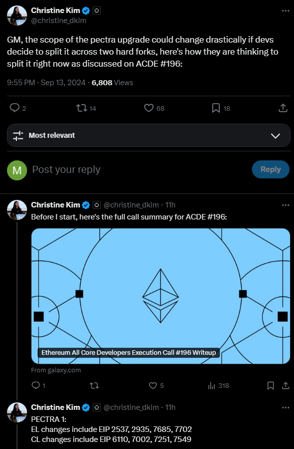This screenshot has width=294, height=449.
Task: View analytics showing 318 views
Action: pyautogui.click(x=218, y=385)
